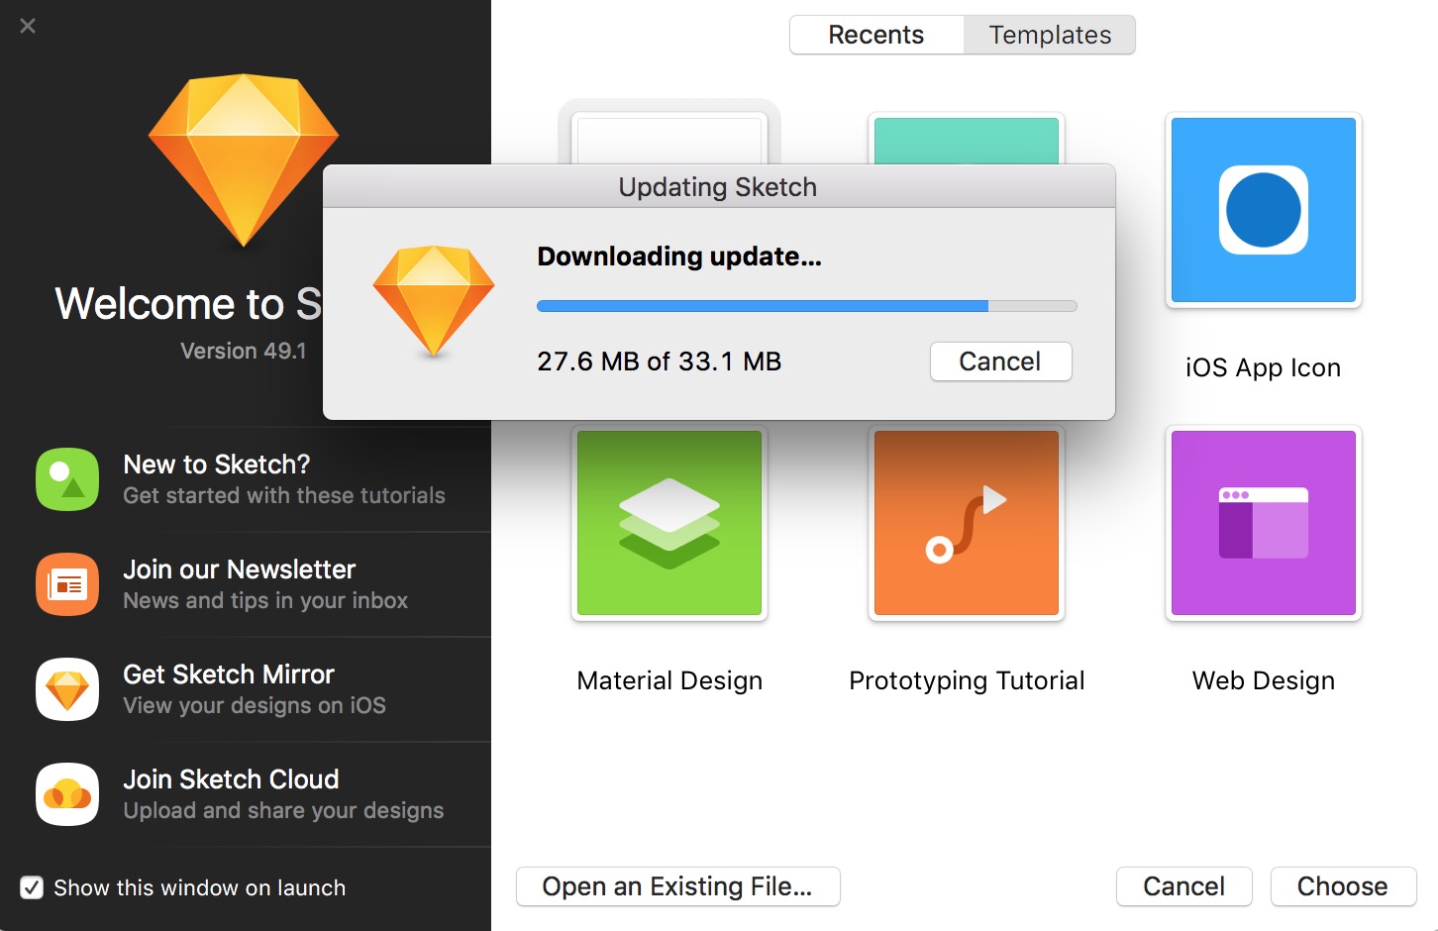This screenshot has height=931, width=1438.
Task: Select the blank white document thumbnail
Action: pyautogui.click(x=669, y=139)
